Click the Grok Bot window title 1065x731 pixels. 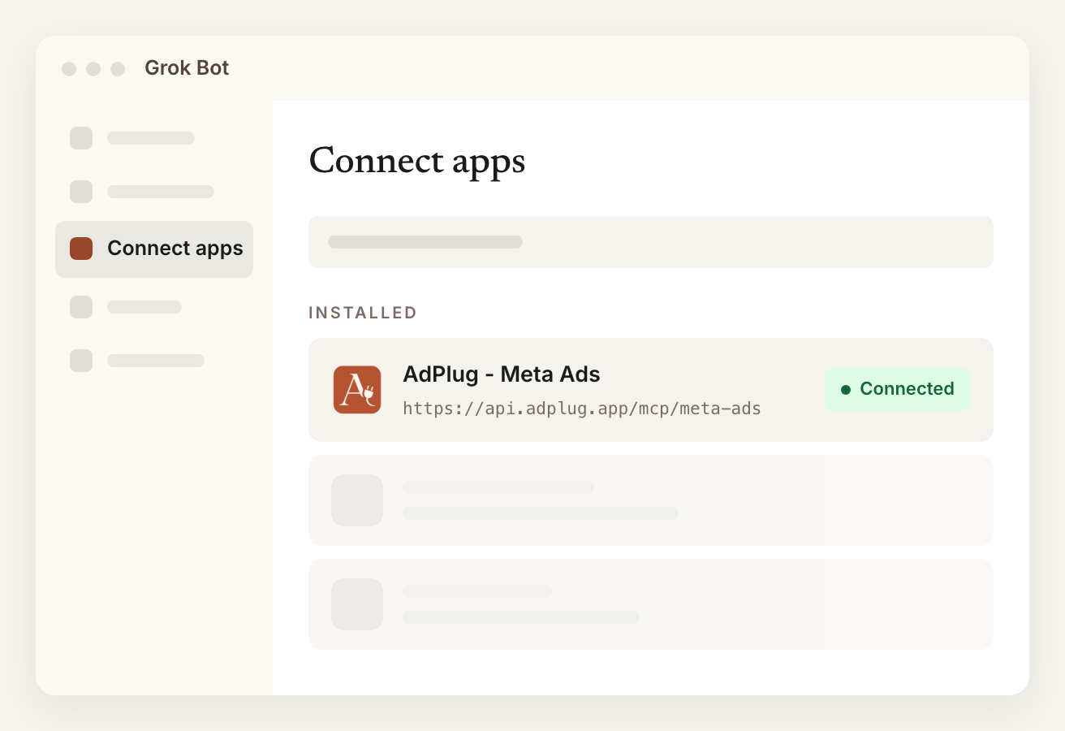coord(187,68)
